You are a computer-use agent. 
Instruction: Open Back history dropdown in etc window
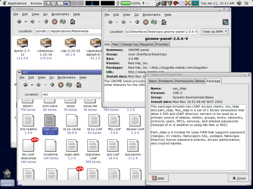[32, 85]
